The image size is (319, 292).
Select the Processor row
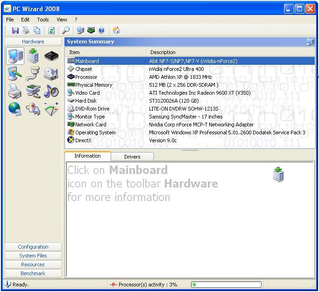coord(191,77)
